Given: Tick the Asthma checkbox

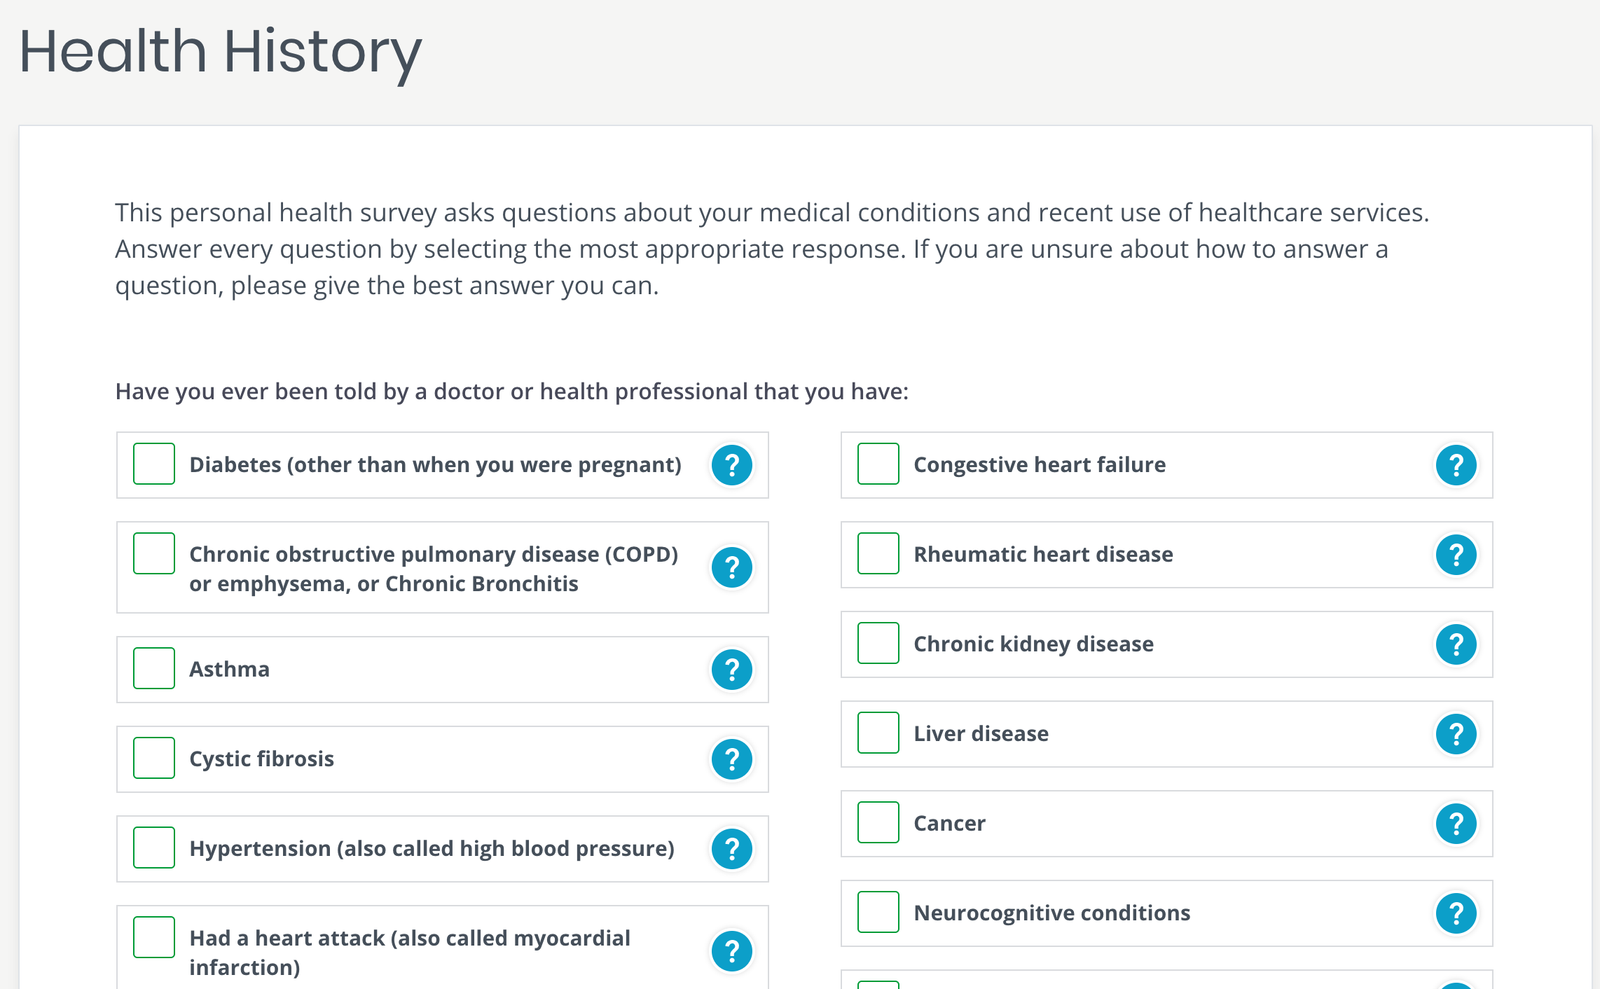Looking at the screenshot, I should (x=154, y=668).
